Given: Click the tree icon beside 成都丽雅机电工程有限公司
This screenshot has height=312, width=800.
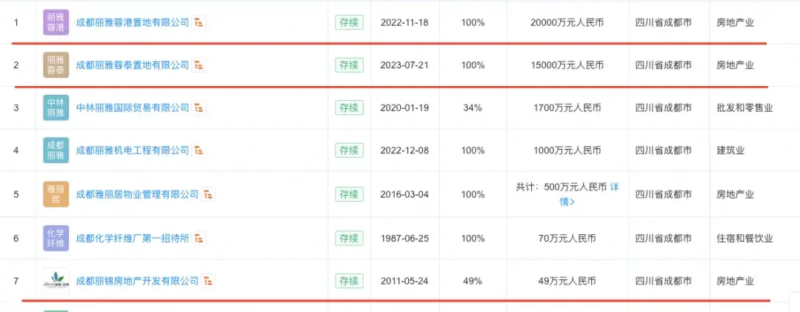Looking at the screenshot, I should pos(199,150).
